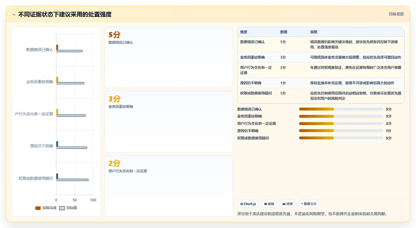416x228 pixels.
Task: Click the 进度 tag chip
Action: tap(288, 204)
